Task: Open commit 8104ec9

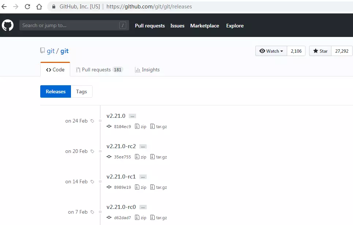Action: (x=122, y=127)
